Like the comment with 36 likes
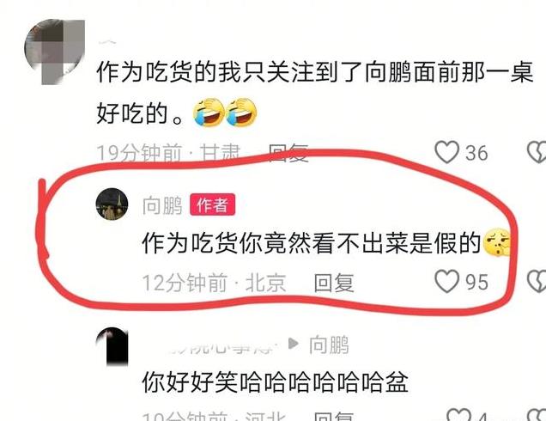The image size is (546, 421). click(x=446, y=152)
